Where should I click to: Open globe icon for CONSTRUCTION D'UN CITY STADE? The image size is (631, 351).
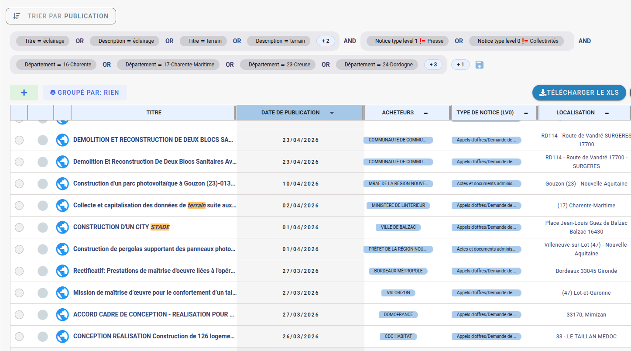(x=62, y=227)
